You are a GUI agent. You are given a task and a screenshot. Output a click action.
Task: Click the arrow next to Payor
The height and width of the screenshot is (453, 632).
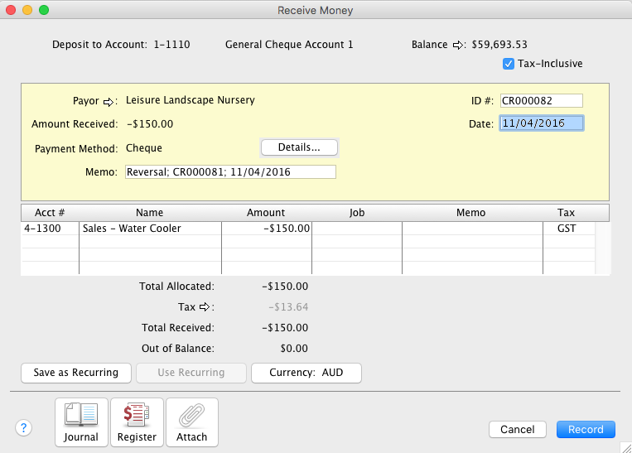click(x=108, y=102)
